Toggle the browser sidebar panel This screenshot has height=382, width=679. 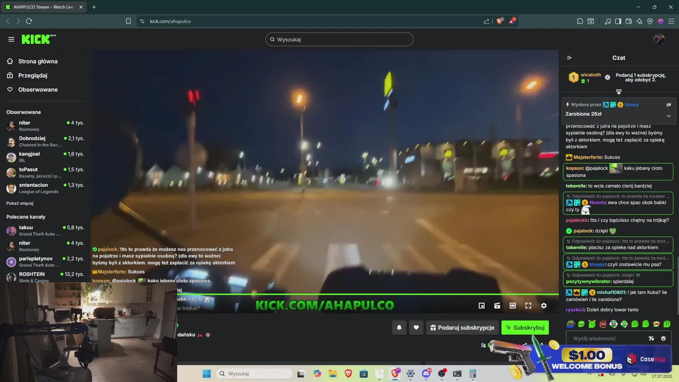tap(618, 21)
